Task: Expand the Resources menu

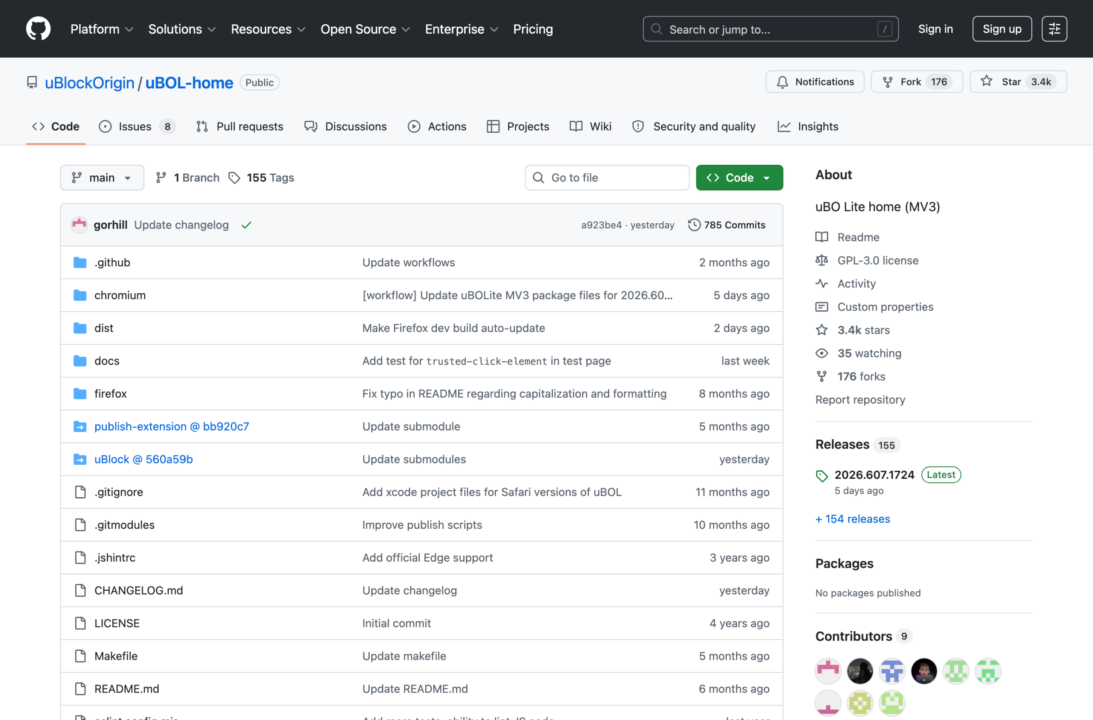Action: pos(268,29)
